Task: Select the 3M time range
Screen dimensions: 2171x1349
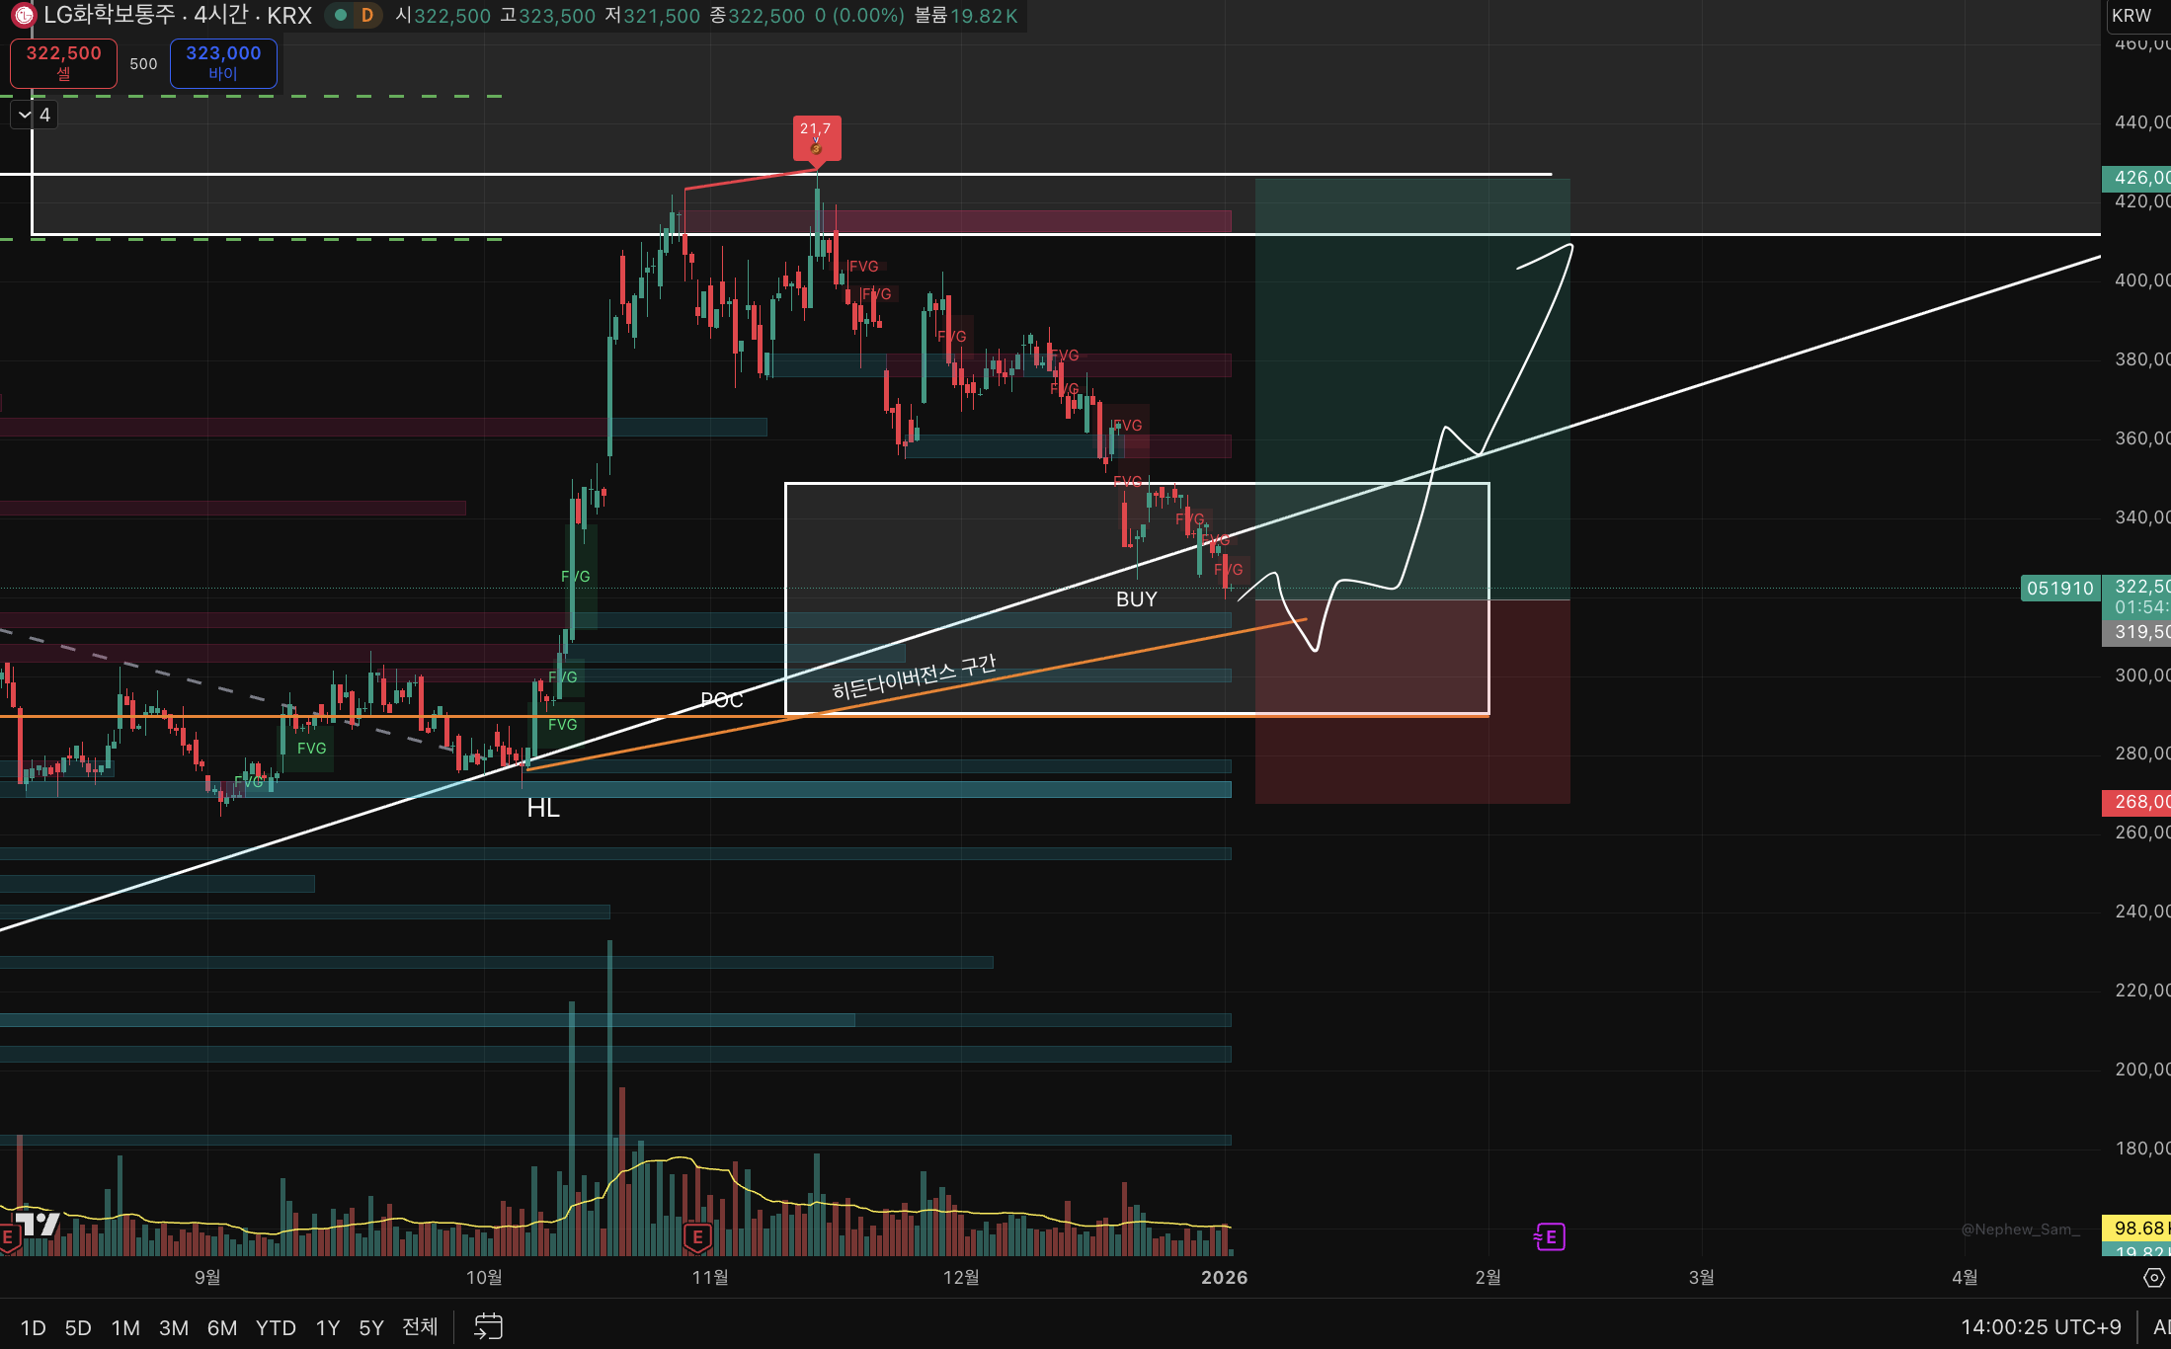Action: (174, 1327)
